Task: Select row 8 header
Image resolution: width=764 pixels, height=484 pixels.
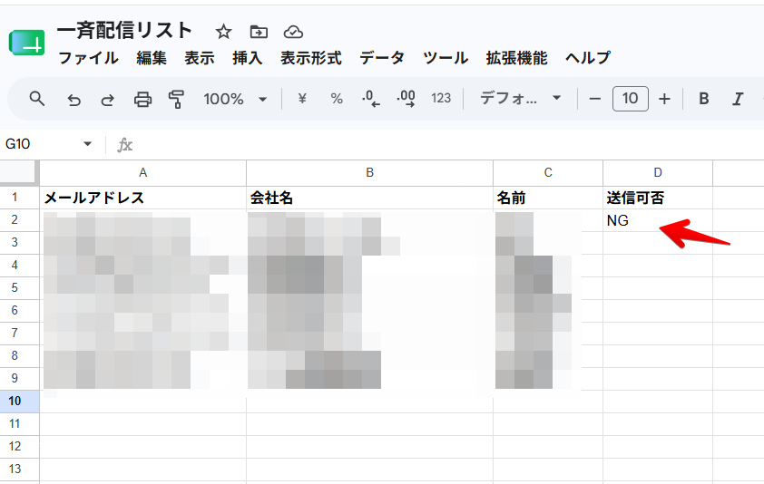Action: coord(19,356)
